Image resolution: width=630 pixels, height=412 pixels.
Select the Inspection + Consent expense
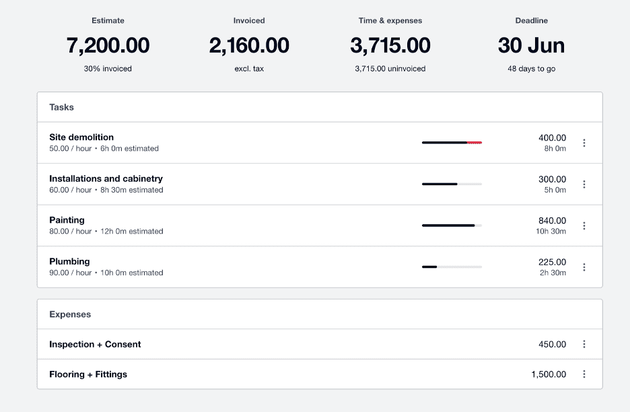click(x=95, y=344)
